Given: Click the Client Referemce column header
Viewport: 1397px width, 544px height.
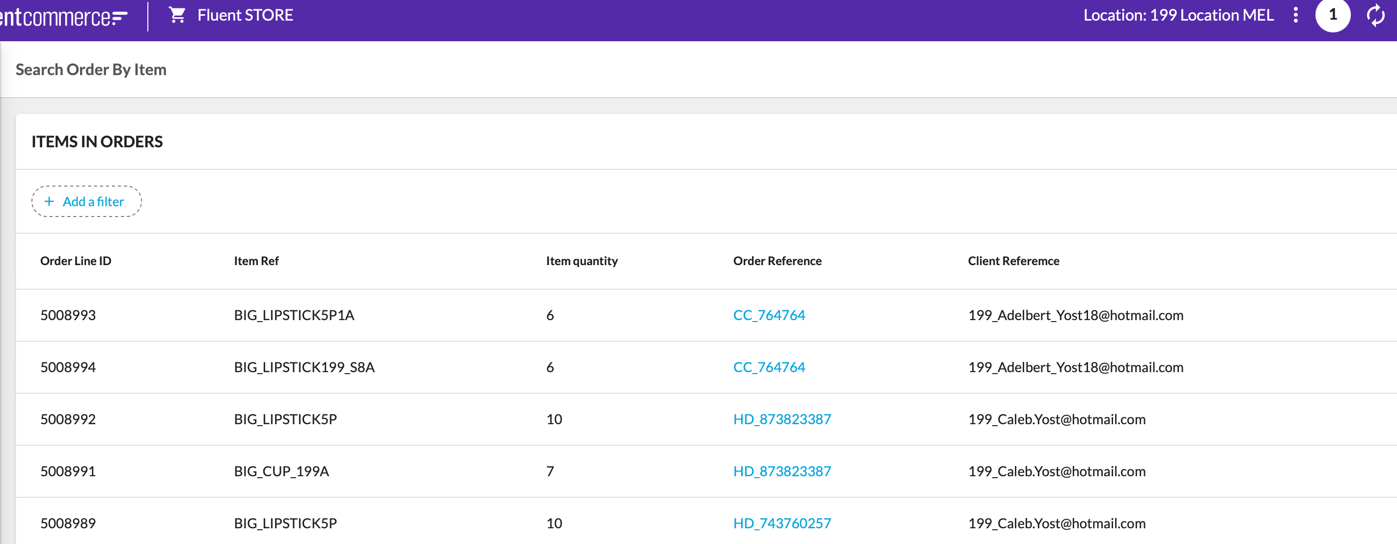Looking at the screenshot, I should pyautogui.click(x=1013, y=261).
